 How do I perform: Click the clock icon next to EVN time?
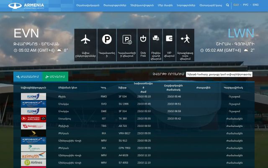15,50
